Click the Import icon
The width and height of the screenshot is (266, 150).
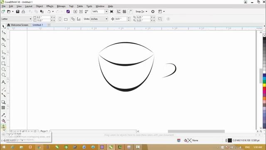point(75,12)
